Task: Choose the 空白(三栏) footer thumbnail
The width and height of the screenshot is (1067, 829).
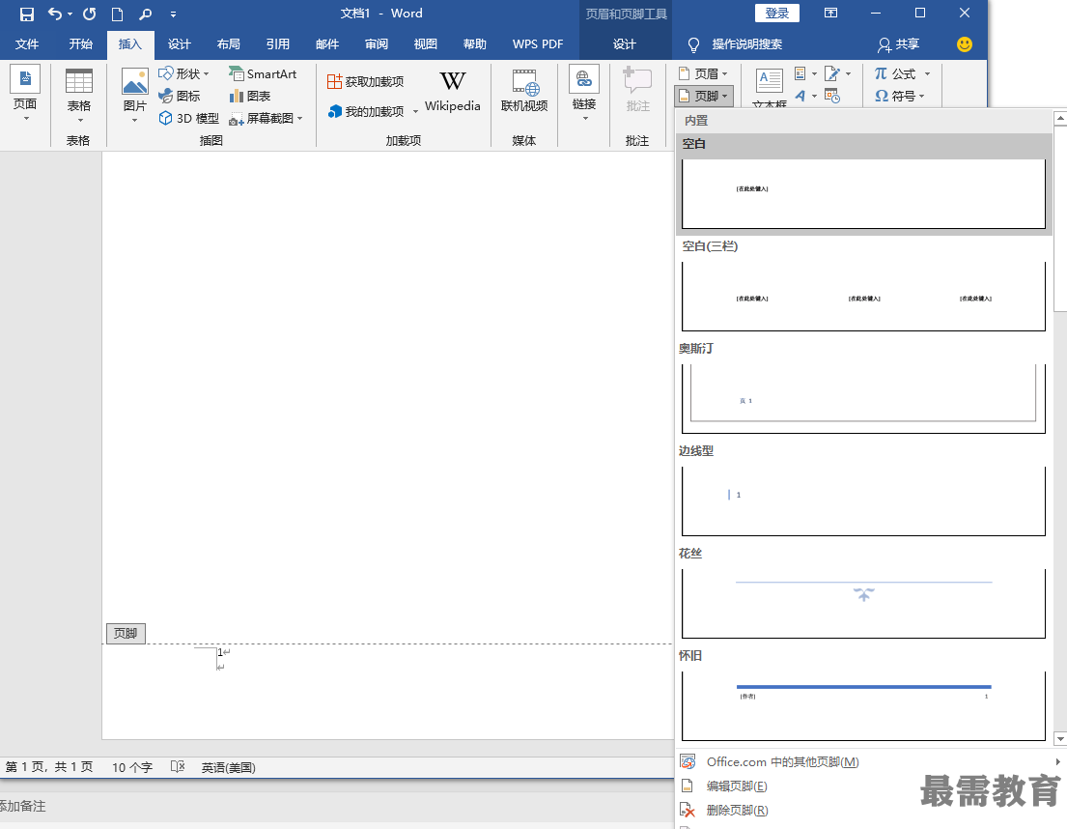Action: click(x=863, y=297)
